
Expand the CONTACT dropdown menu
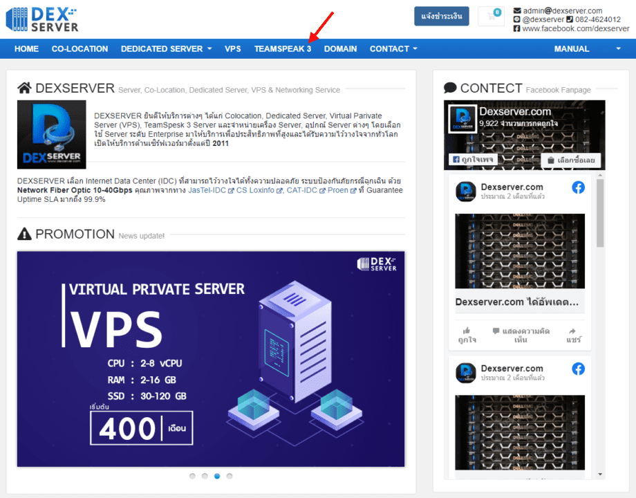tap(393, 49)
